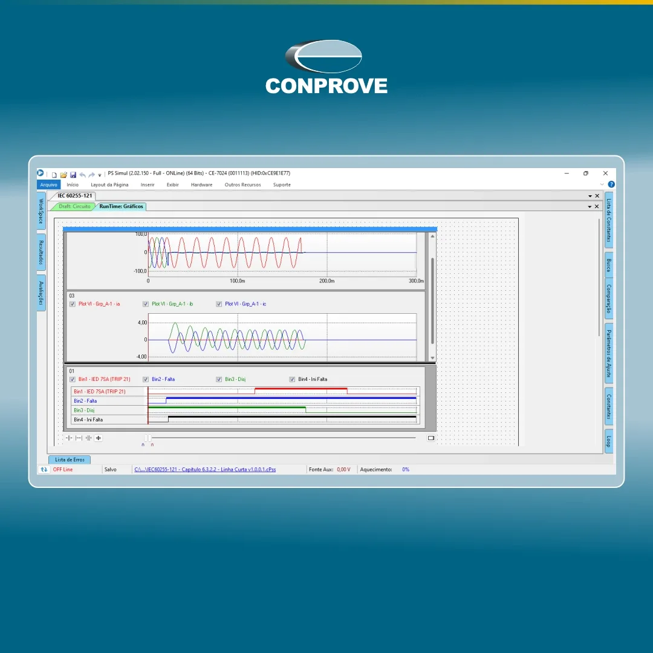
Task: Open the help icon in the ribbon
Action: point(611,184)
